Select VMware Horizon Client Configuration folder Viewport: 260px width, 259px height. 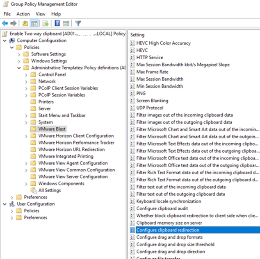click(76, 136)
